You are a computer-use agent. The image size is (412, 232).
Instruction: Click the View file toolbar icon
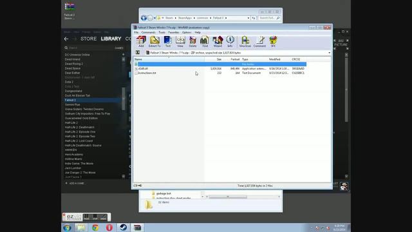180,41
